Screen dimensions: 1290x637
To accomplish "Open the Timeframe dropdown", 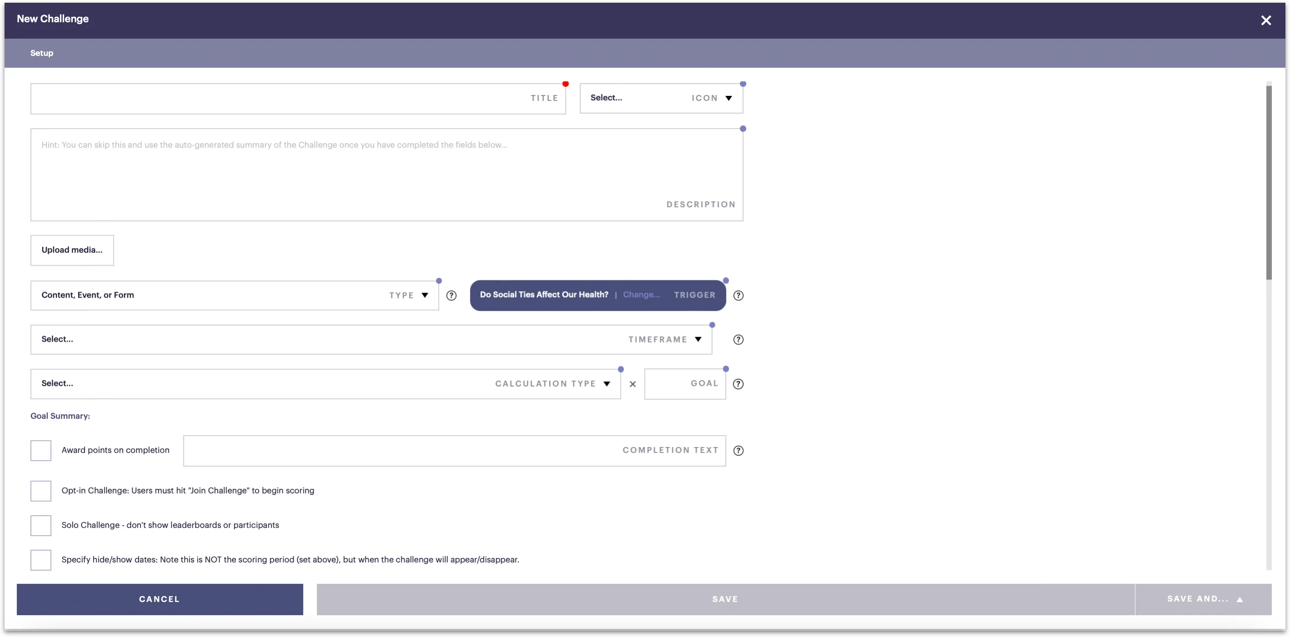I will [371, 340].
